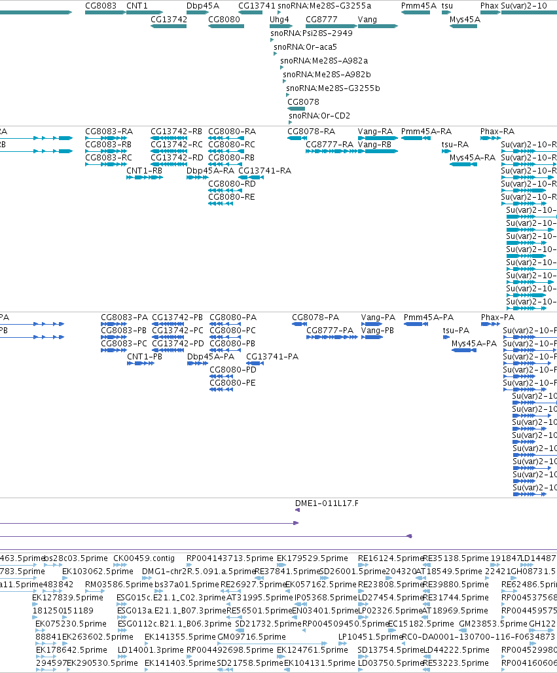Screen dimensions: 557x673
Task: Select the CG13742-RD transcript
Action: click(169, 164)
